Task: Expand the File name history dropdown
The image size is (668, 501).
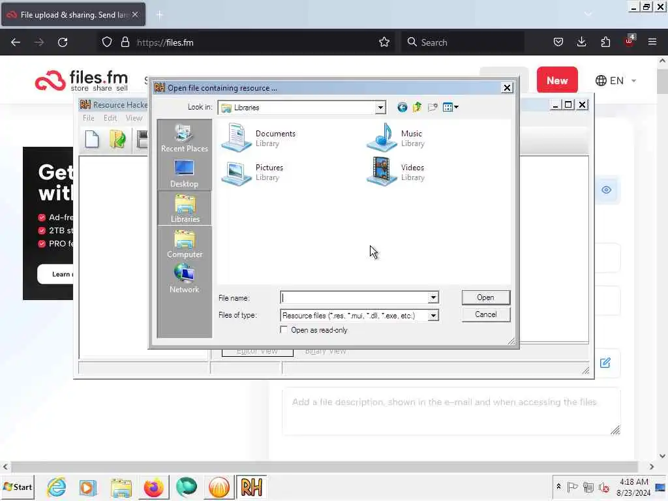Action: click(x=433, y=297)
